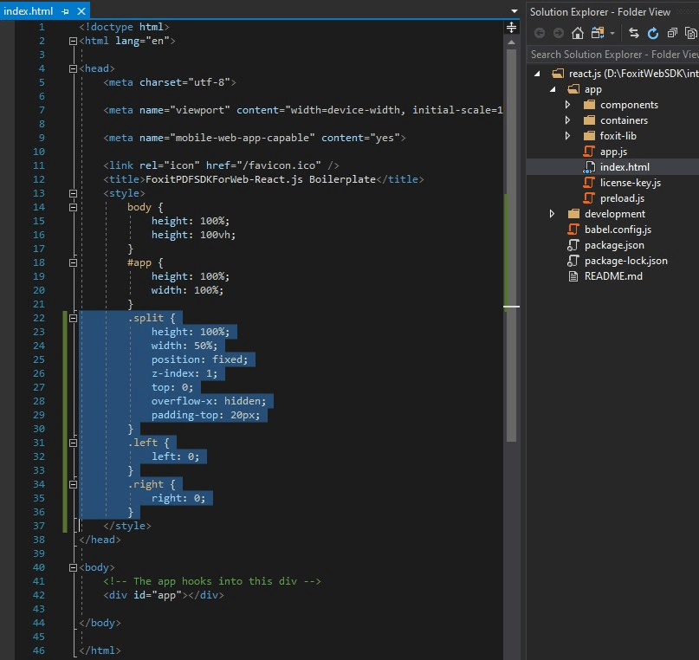The height and width of the screenshot is (660, 699).
Task: Collapse the react.js root folder node
Action: tap(538, 74)
